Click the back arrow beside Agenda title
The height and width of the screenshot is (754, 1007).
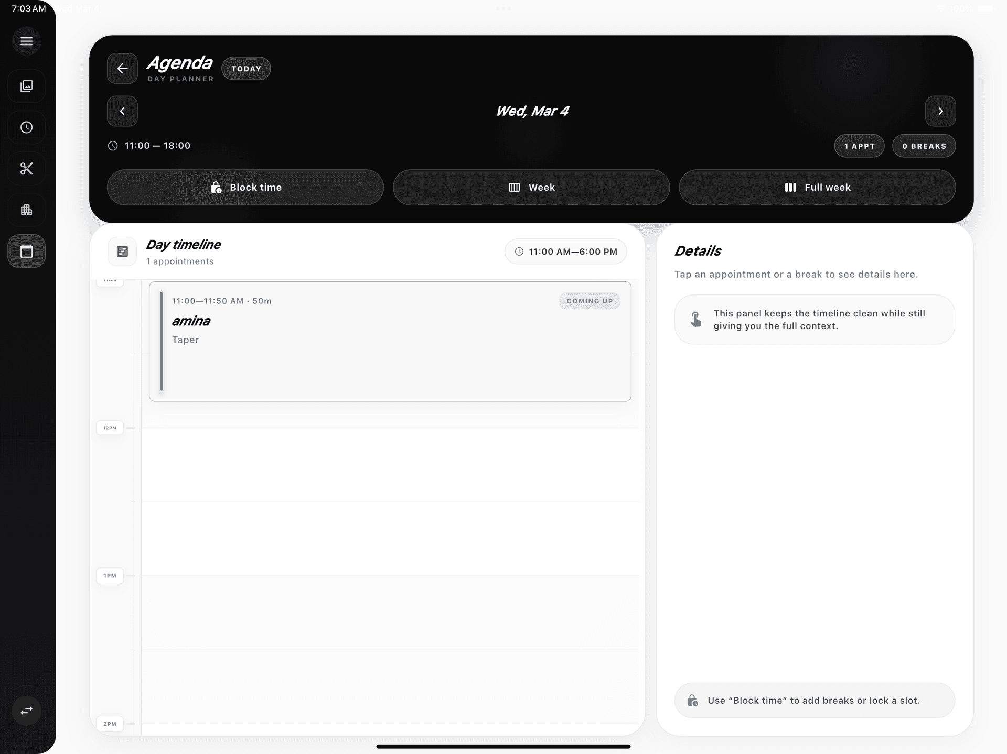[122, 69]
